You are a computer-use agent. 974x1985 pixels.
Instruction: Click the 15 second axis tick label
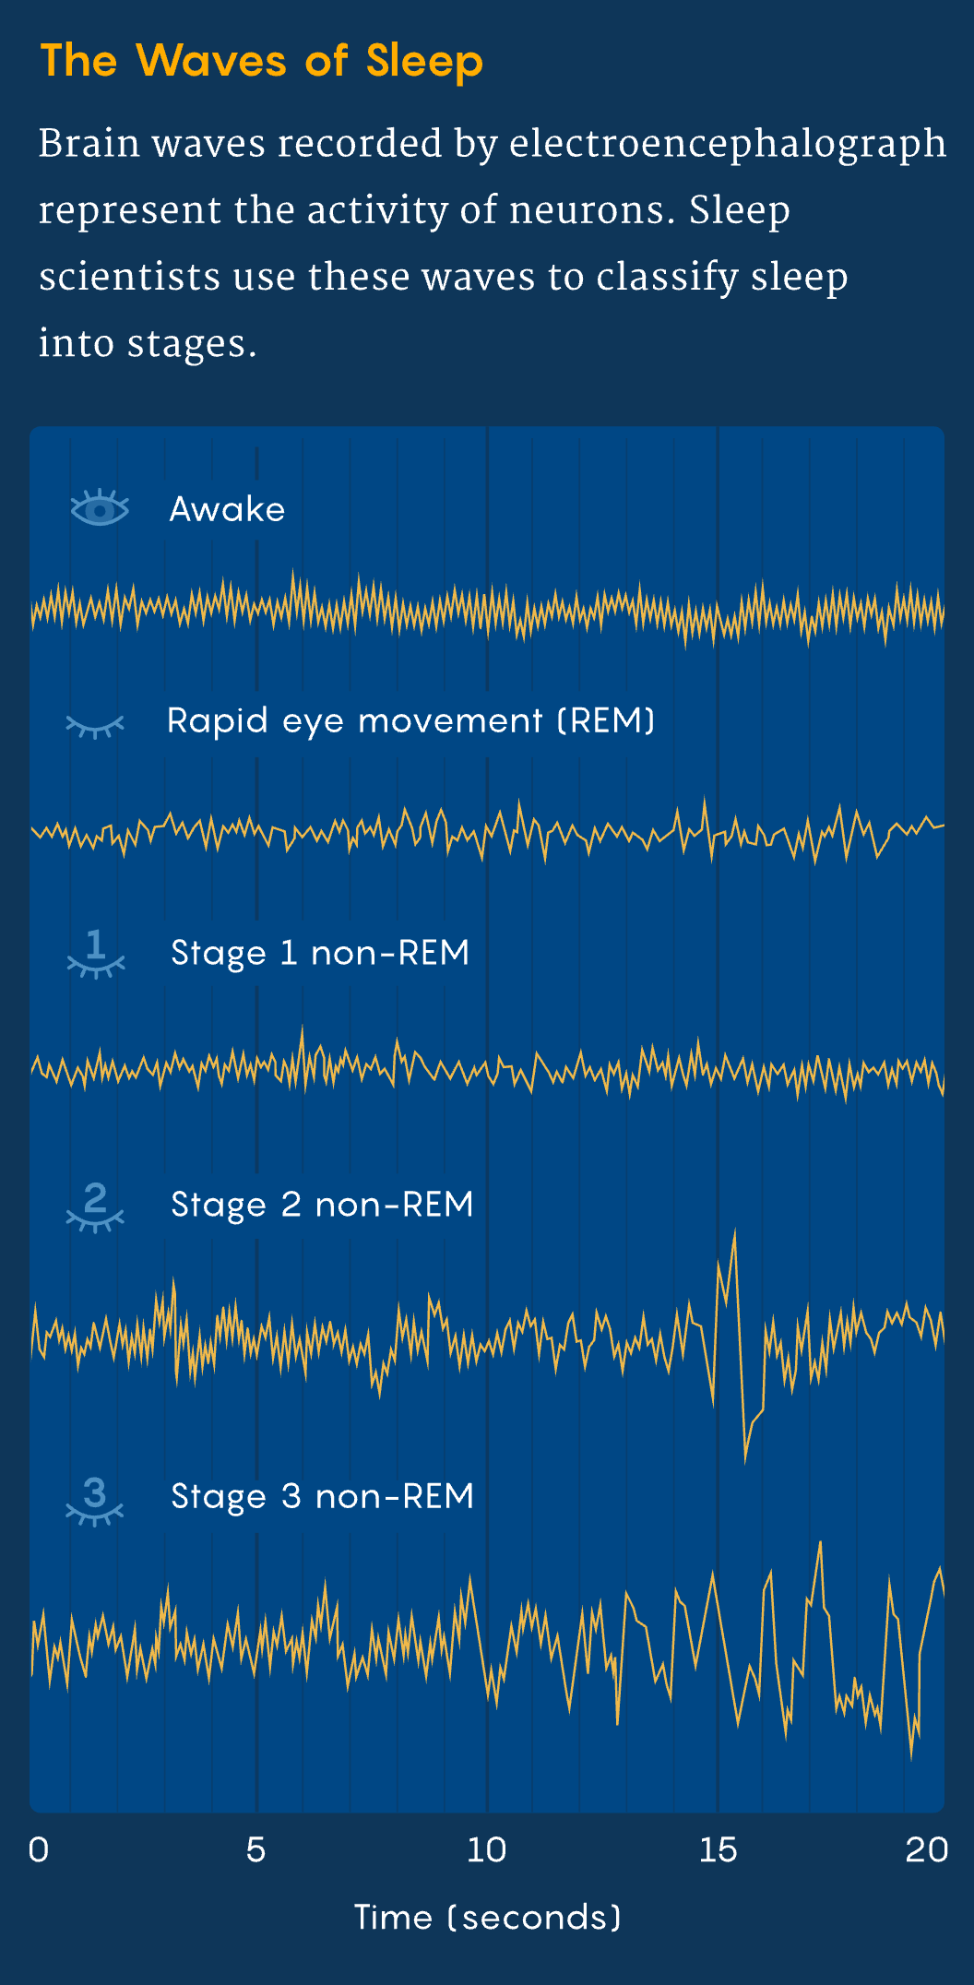[718, 1849]
